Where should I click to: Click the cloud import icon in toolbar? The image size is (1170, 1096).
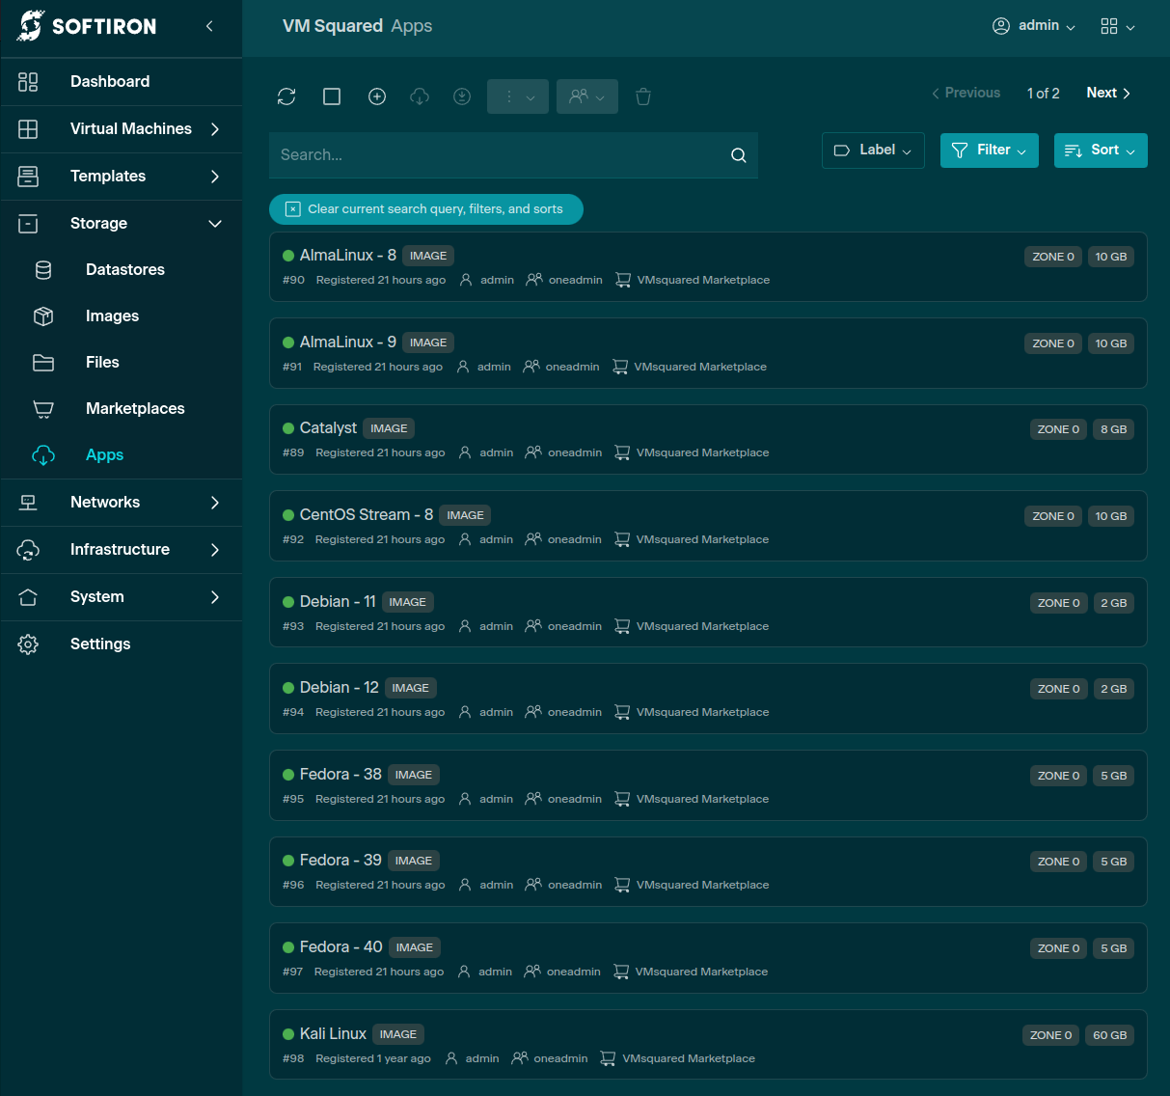tap(420, 96)
